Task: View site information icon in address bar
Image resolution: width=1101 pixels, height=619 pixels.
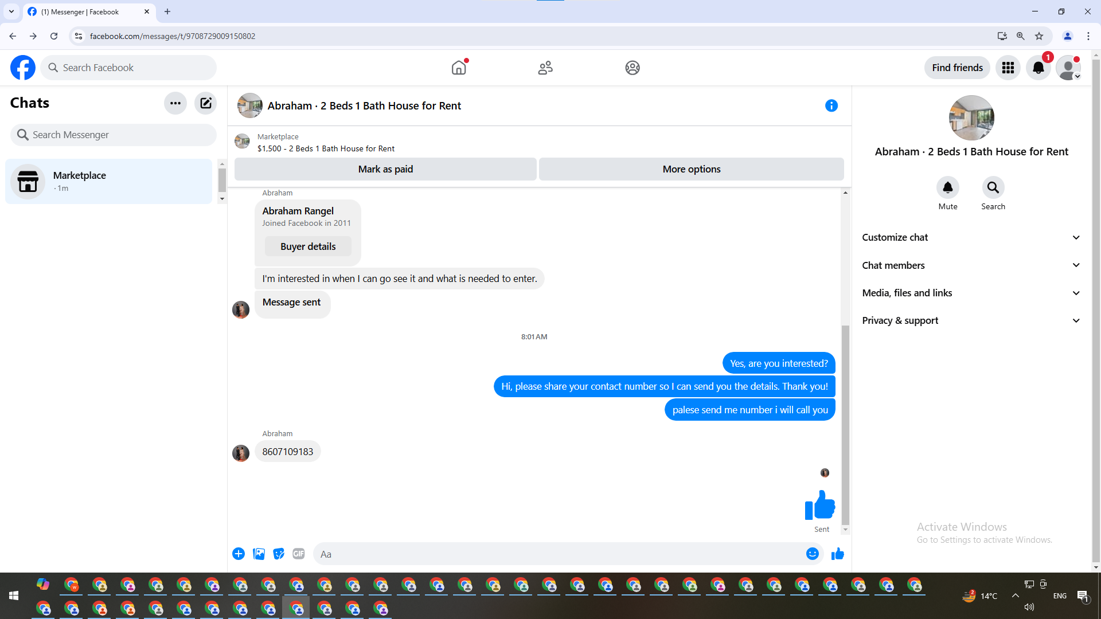Action: pyautogui.click(x=79, y=36)
